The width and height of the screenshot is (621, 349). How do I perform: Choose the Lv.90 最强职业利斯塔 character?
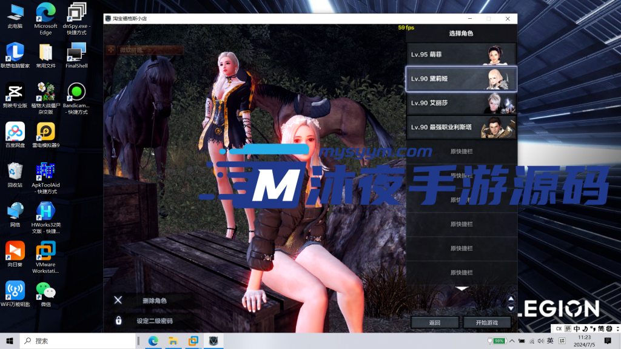461,127
